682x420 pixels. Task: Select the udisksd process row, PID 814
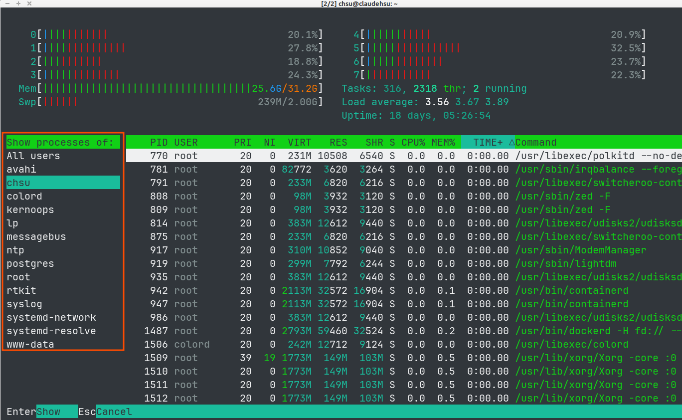point(404,223)
